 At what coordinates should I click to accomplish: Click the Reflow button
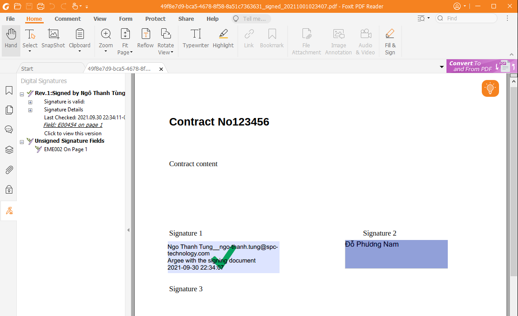[145, 39]
